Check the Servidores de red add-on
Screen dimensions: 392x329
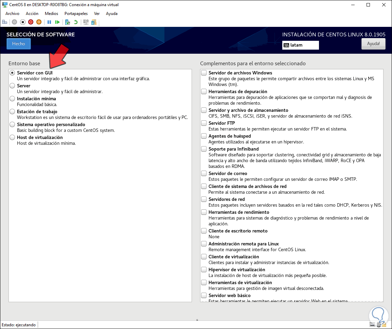(x=204, y=200)
